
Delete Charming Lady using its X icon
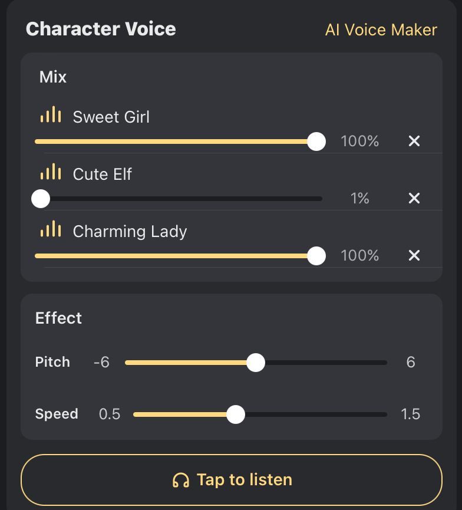(x=414, y=255)
